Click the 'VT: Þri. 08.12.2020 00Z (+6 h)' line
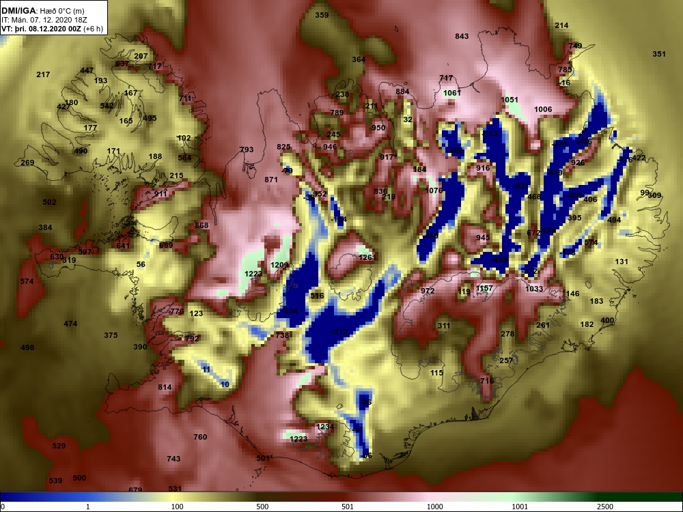This screenshot has height=512, width=683. 53,29
